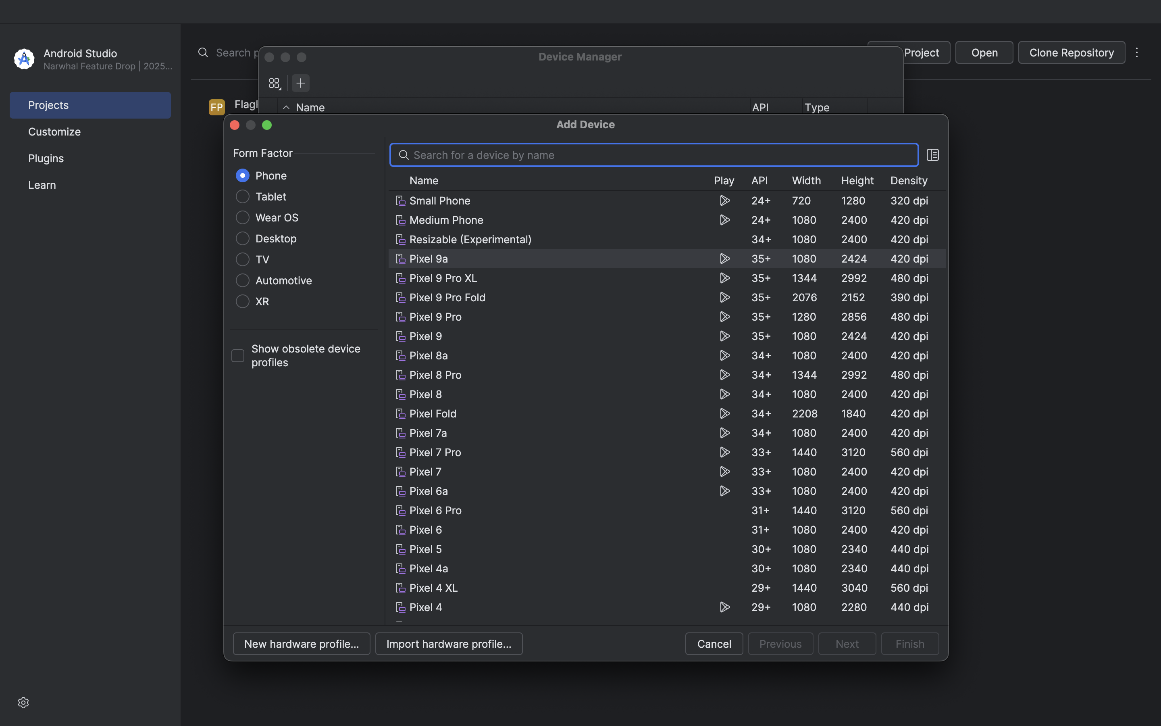Image resolution: width=1161 pixels, height=726 pixels.
Task: Cancel the Add Device dialog
Action: click(714, 644)
